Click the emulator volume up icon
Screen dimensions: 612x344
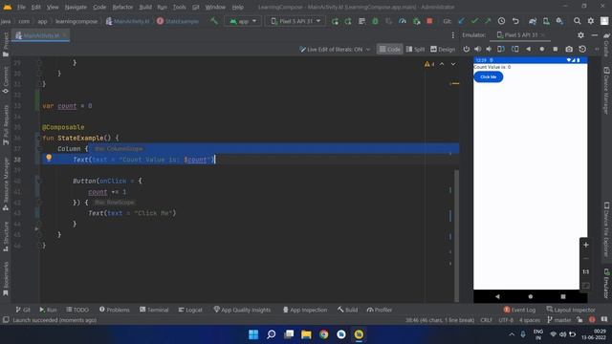(478, 49)
